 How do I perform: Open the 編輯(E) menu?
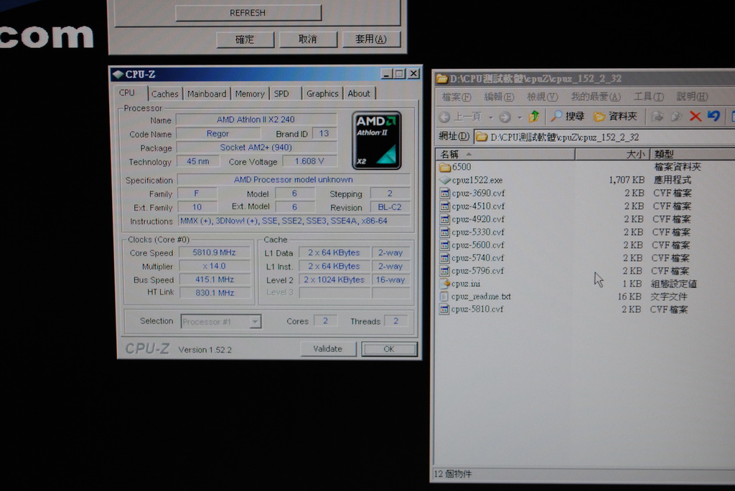pos(499,97)
